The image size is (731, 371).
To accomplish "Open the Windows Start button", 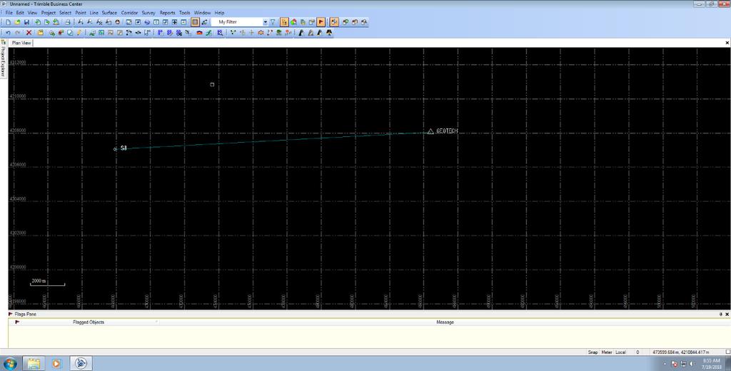I will [x=10, y=363].
